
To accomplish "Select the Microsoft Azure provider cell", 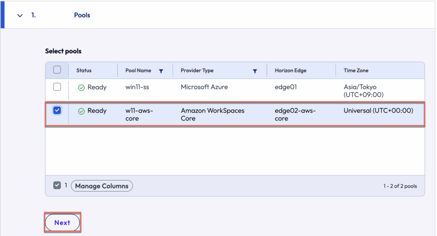I will (204, 87).
